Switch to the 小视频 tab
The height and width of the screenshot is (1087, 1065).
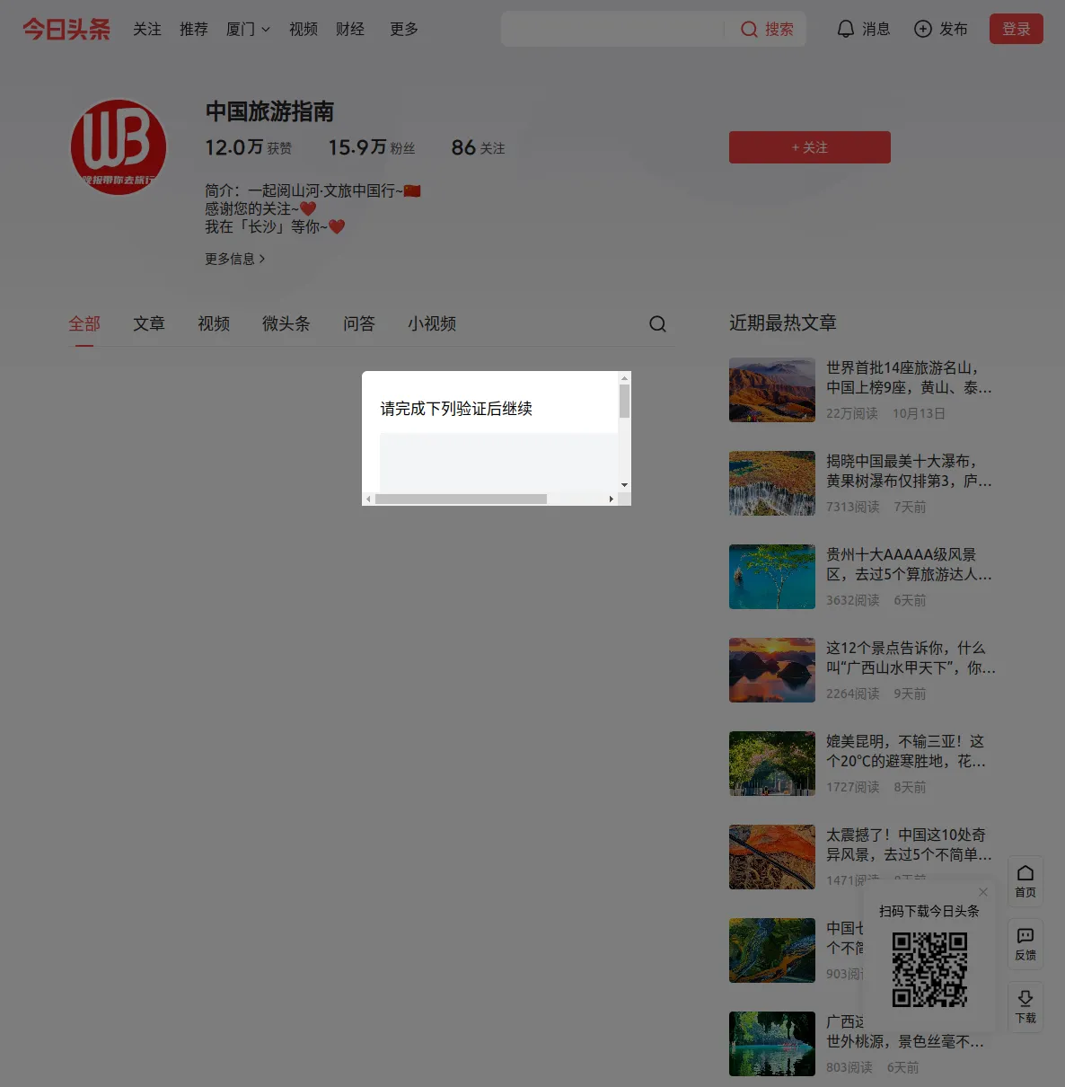point(432,323)
